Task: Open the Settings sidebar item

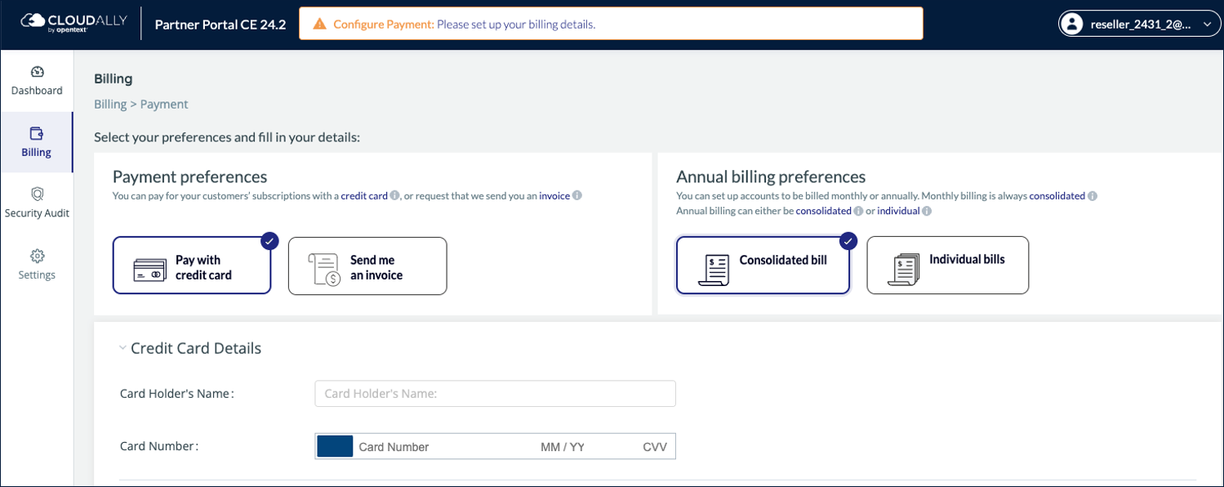Action: [x=37, y=265]
